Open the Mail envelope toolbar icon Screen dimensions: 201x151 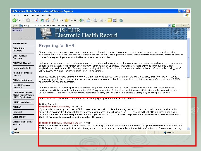pyautogui.click(x=88, y=20)
